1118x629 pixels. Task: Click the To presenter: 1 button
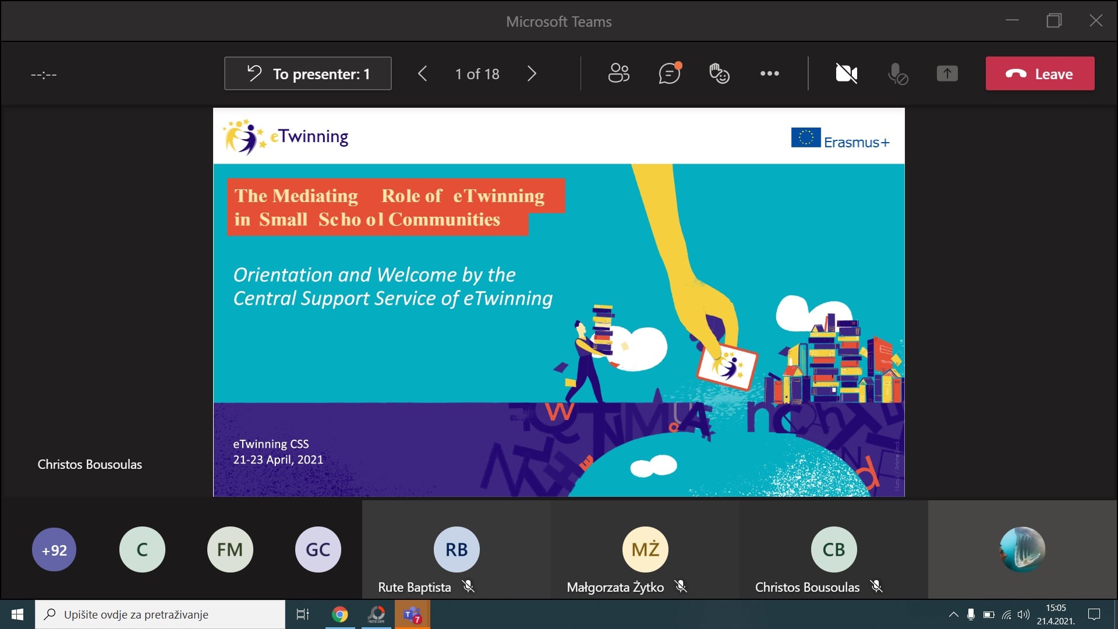tap(307, 73)
